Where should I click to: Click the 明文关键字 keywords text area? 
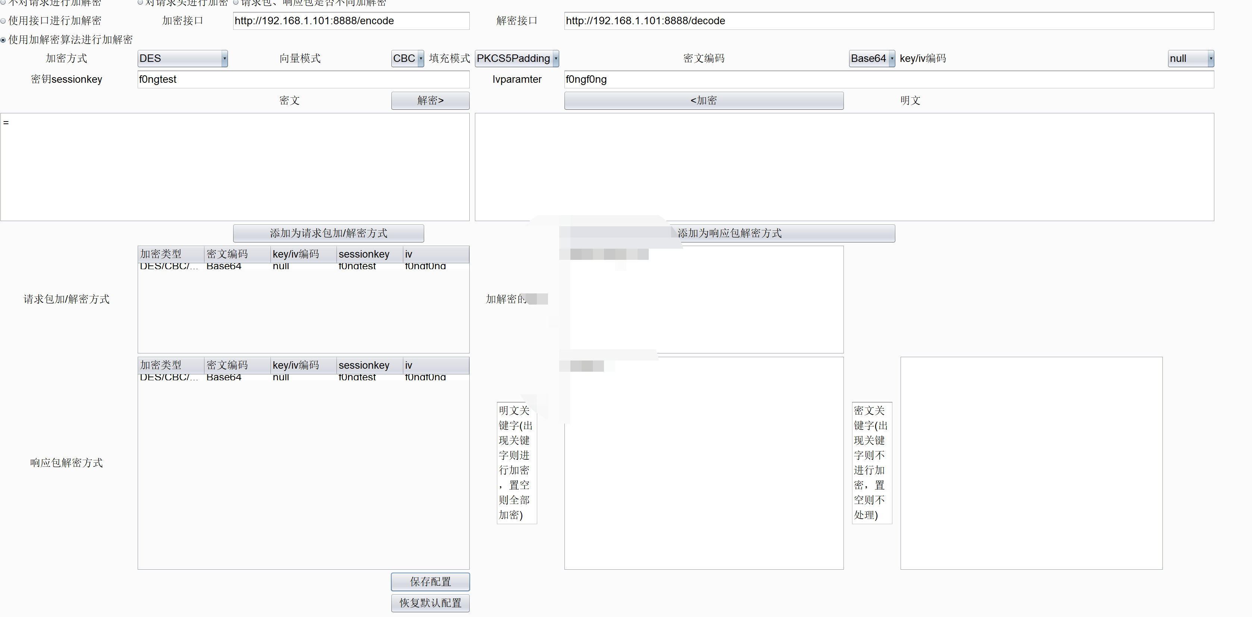click(x=704, y=463)
